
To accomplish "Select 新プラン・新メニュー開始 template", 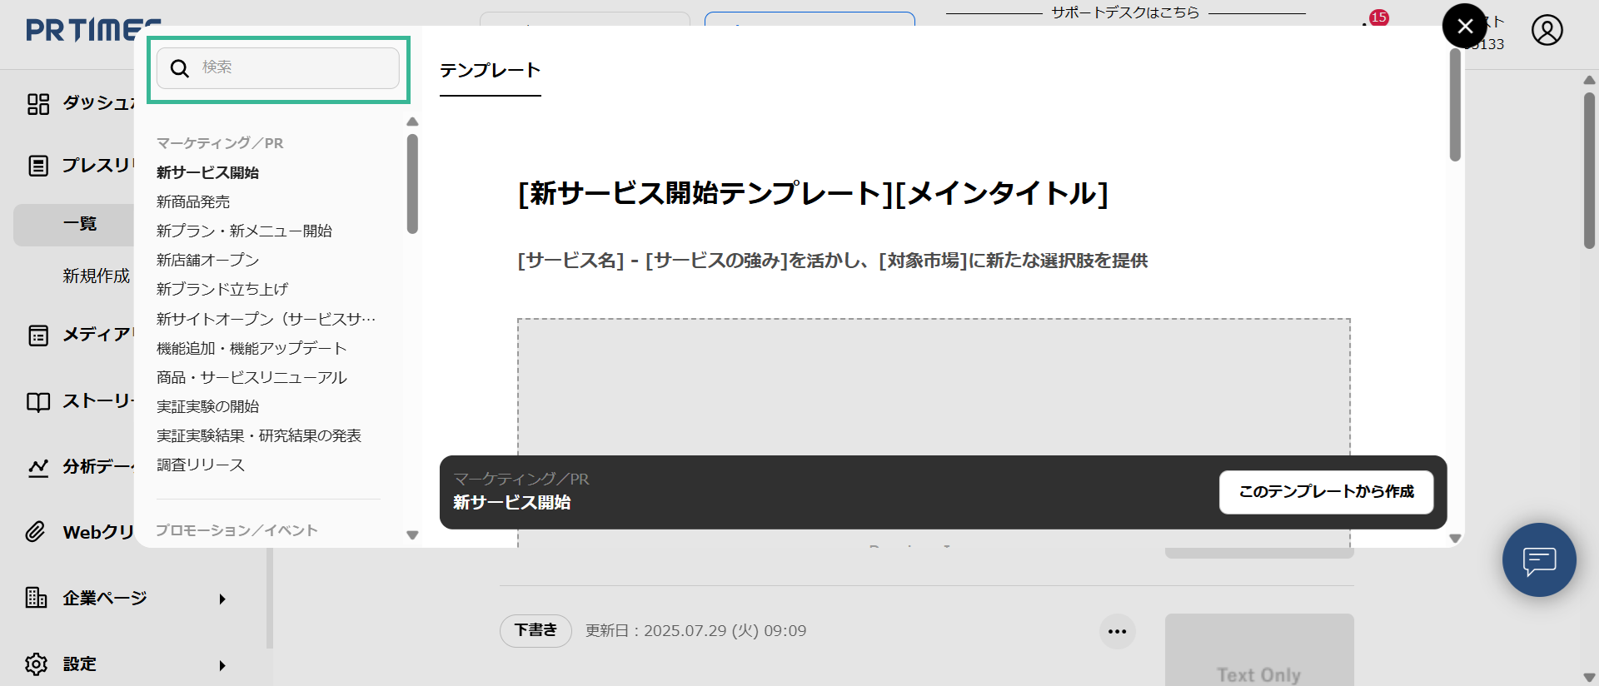I will 245,231.
